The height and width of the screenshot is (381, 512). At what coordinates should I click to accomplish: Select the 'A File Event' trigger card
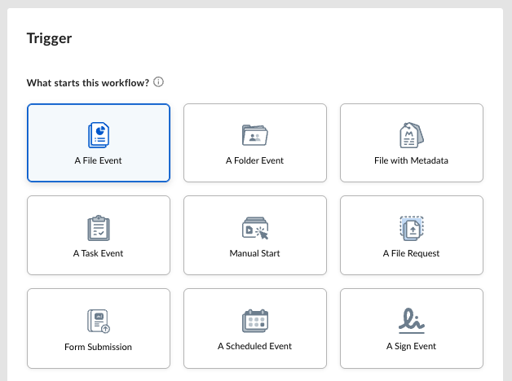tap(98, 143)
